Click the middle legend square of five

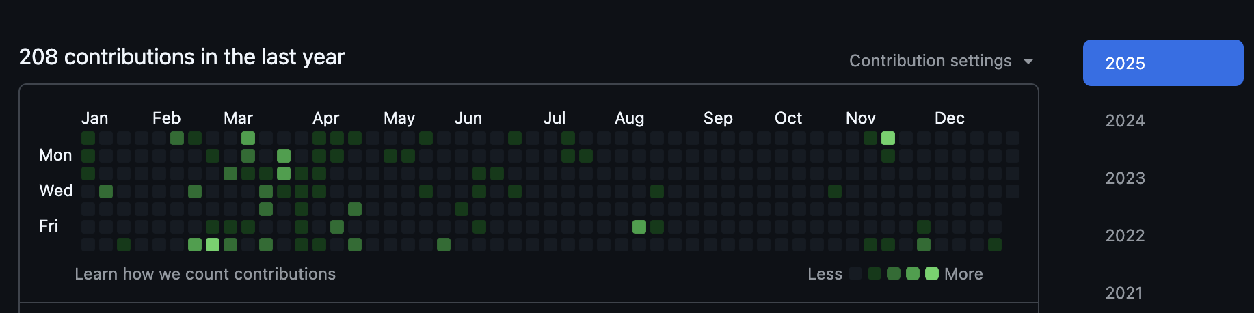(x=894, y=274)
